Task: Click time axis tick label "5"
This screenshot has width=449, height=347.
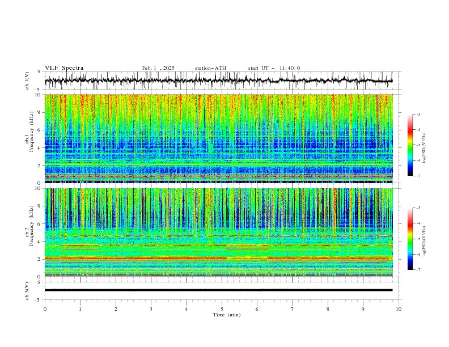Action: pyautogui.click(x=222, y=309)
